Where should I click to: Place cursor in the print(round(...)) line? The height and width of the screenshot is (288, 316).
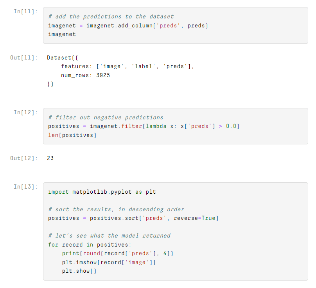pyautogui.click(x=117, y=253)
